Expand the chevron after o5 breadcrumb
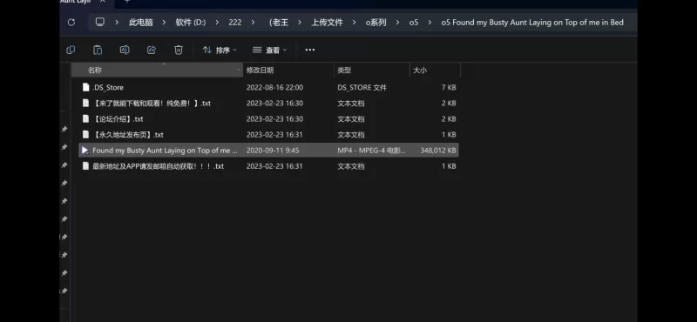 point(430,23)
